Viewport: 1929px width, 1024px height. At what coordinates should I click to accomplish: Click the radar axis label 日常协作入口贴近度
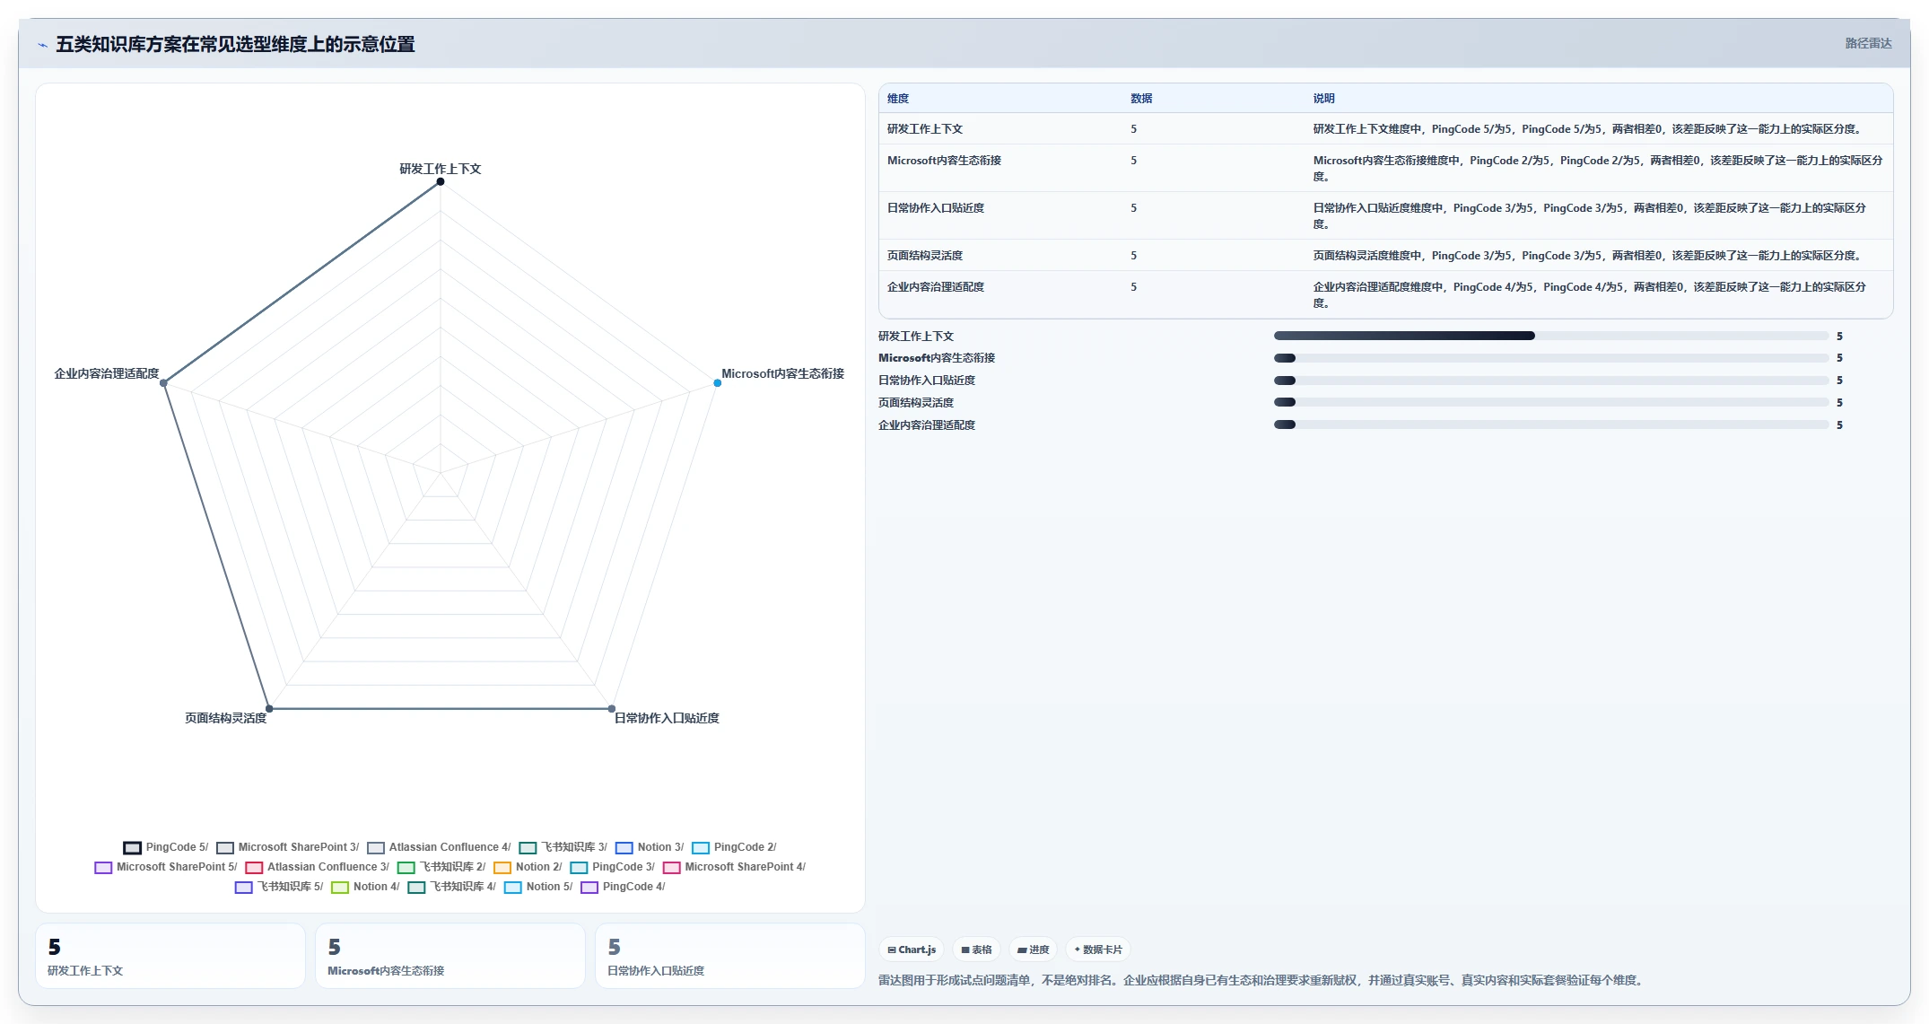(x=667, y=718)
